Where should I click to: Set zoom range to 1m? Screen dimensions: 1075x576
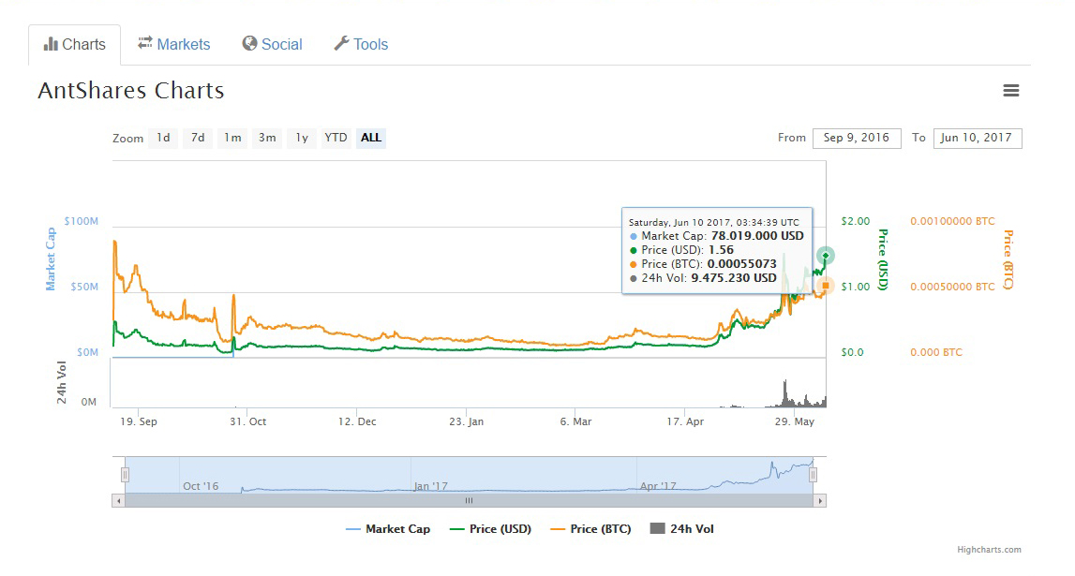coord(232,138)
